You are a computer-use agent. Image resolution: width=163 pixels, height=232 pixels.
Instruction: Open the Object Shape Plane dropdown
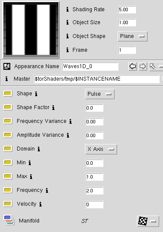[133, 36]
